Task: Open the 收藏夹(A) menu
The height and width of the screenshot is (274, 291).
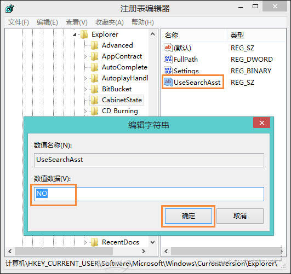Action: pos(110,22)
